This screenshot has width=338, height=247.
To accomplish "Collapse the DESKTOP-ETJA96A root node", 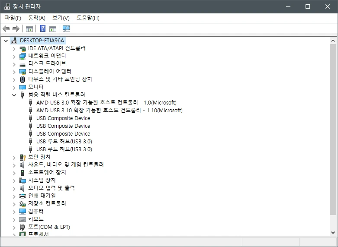I will [6, 41].
